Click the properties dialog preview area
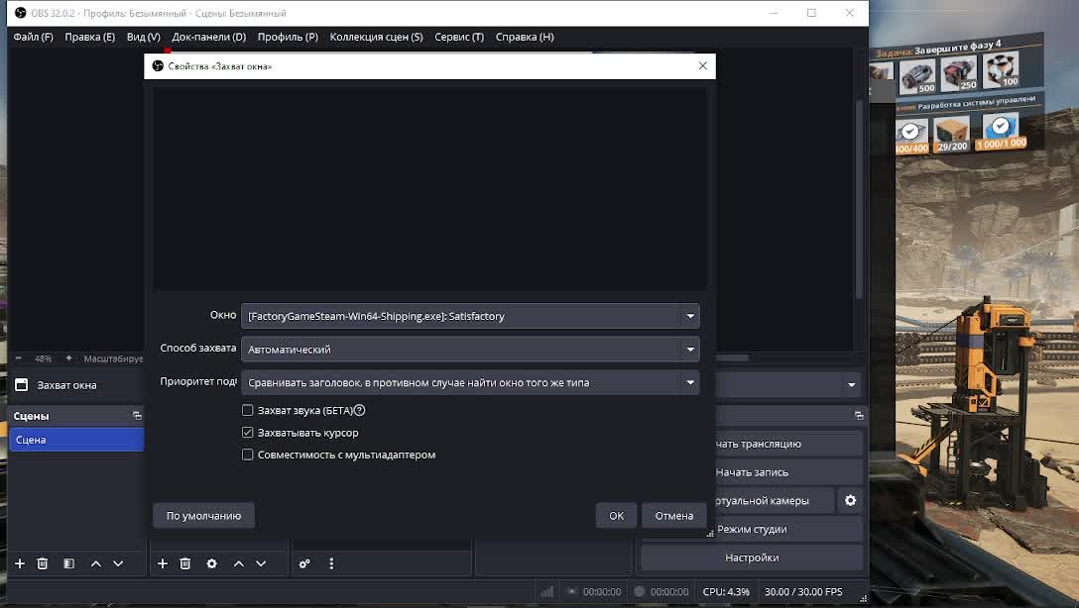Viewport: 1079px width, 608px height. point(429,187)
